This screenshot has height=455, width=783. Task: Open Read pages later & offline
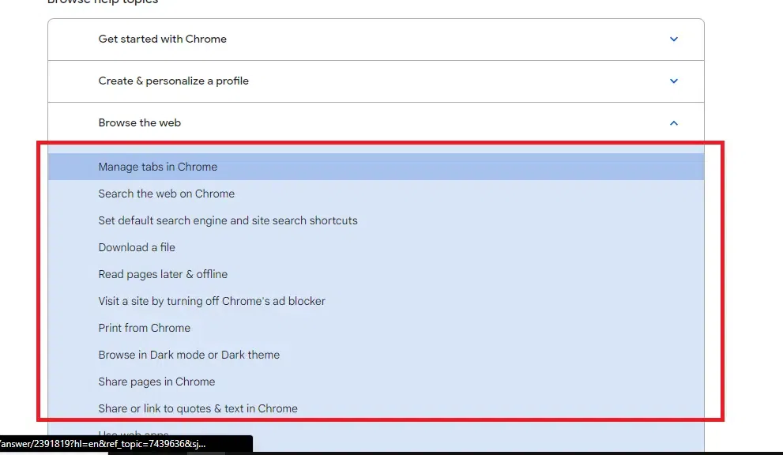click(x=163, y=274)
